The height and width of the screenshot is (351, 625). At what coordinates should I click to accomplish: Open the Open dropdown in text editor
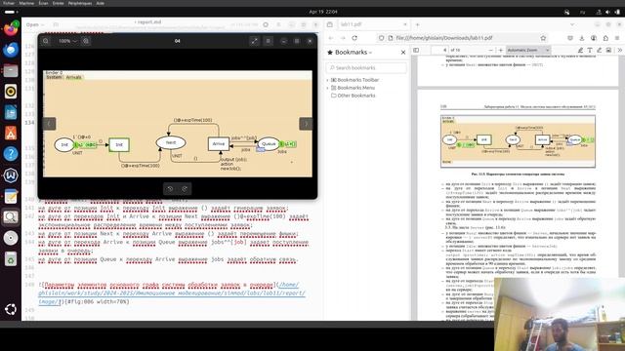[x=35, y=24]
